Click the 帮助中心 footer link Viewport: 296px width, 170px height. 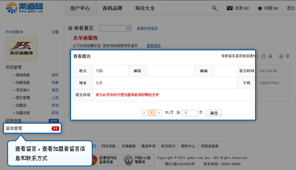(x=188, y=146)
